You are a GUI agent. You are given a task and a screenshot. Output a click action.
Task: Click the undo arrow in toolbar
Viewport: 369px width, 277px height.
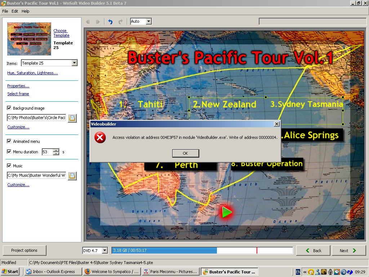[110, 22]
